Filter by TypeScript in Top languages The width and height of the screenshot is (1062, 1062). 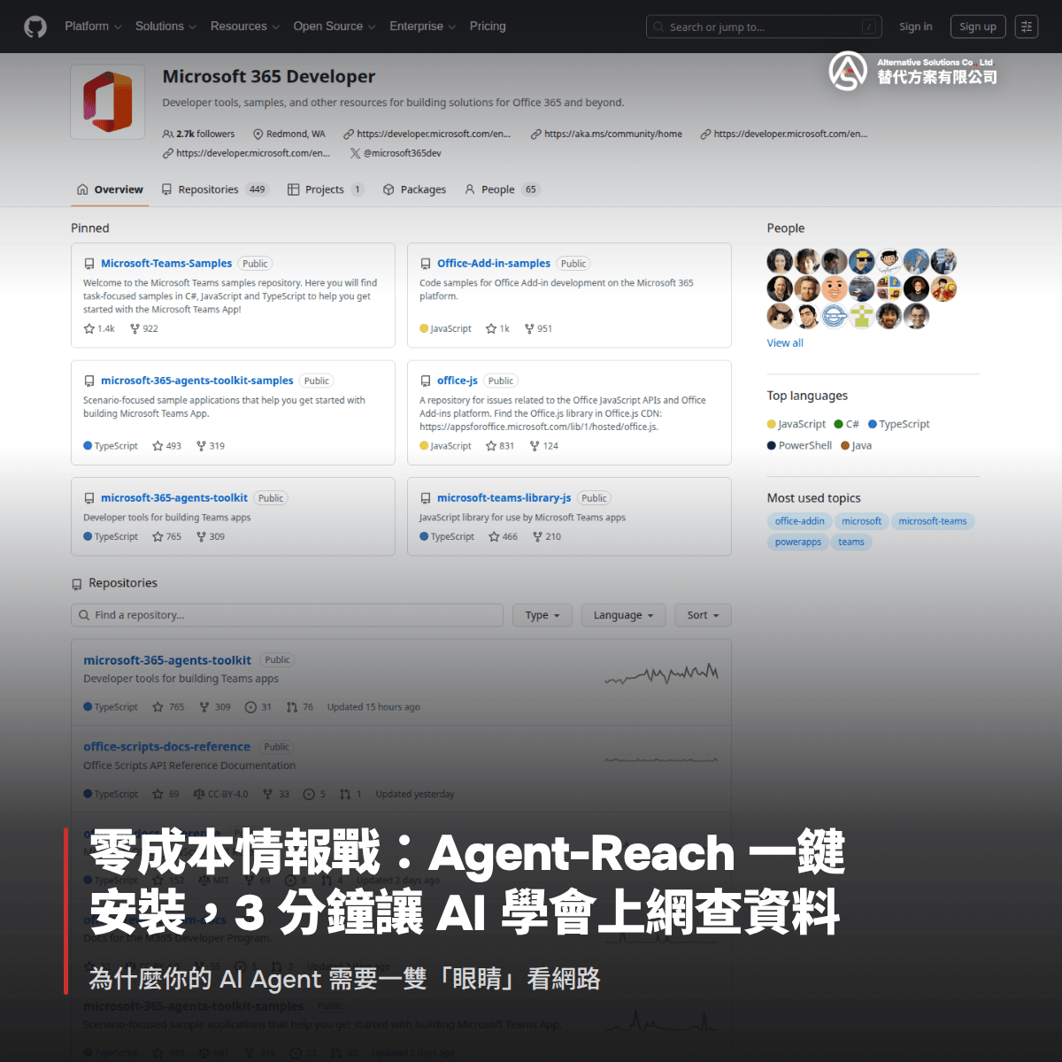tap(899, 424)
